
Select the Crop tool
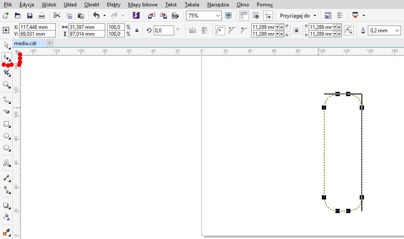tap(6, 73)
